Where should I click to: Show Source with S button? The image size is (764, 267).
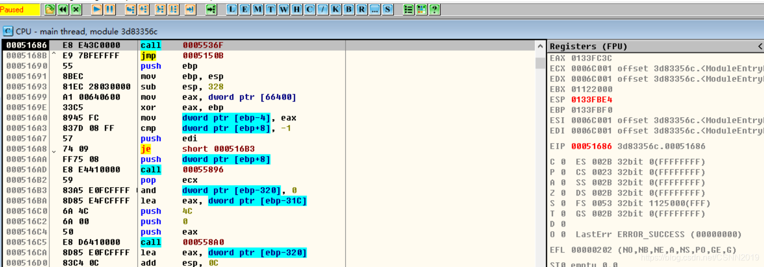pyautogui.click(x=388, y=9)
